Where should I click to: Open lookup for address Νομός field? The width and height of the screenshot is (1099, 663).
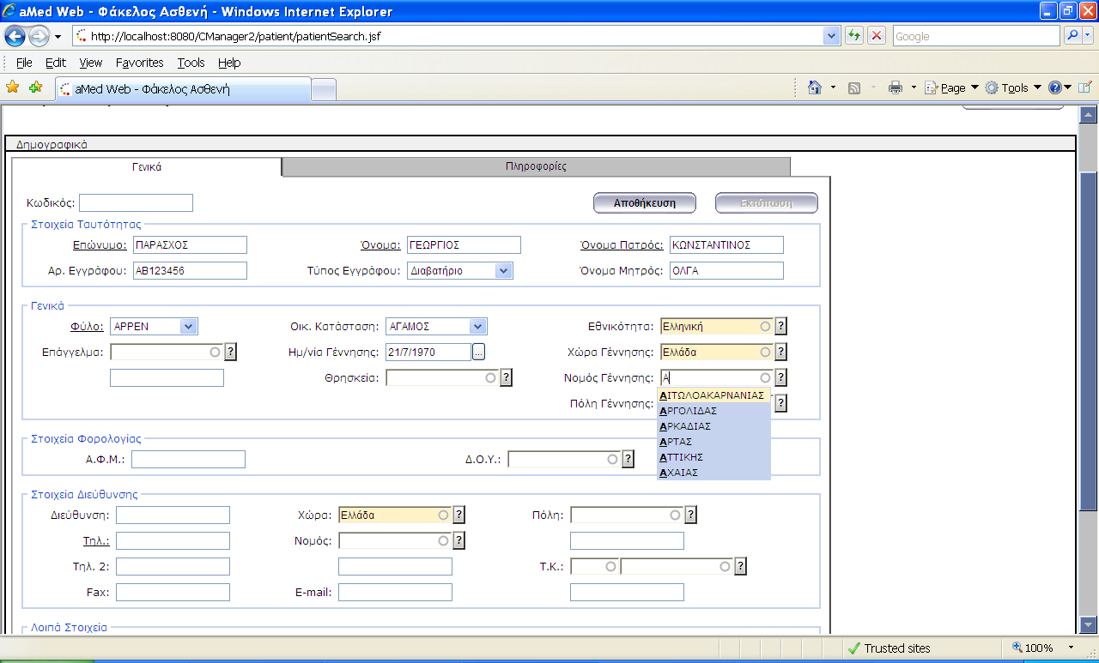459,540
